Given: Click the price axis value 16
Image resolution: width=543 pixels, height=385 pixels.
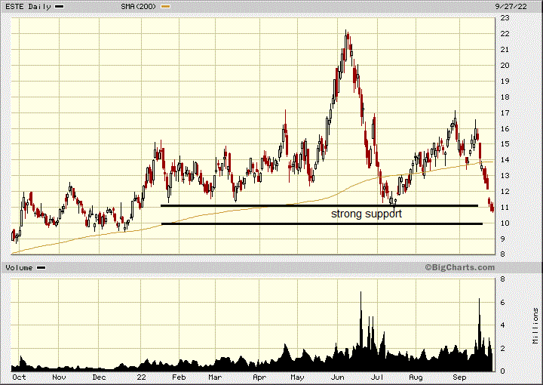Looking at the screenshot, I should (505, 128).
